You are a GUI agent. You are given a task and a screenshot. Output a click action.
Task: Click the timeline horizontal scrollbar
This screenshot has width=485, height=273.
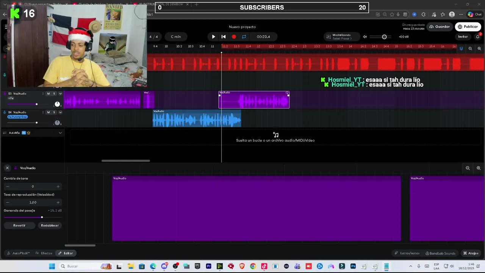(125, 161)
